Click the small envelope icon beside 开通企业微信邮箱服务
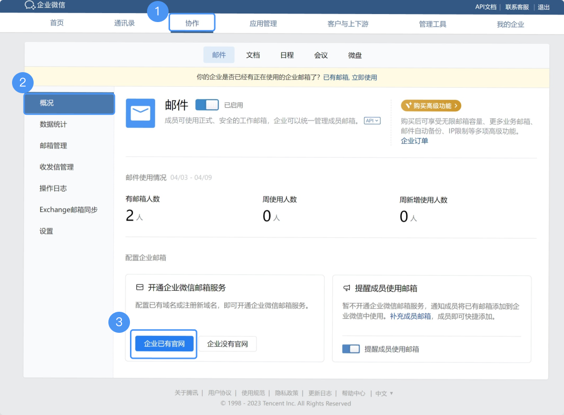564x415 pixels. pyautogui.click(x=140, y=287)
